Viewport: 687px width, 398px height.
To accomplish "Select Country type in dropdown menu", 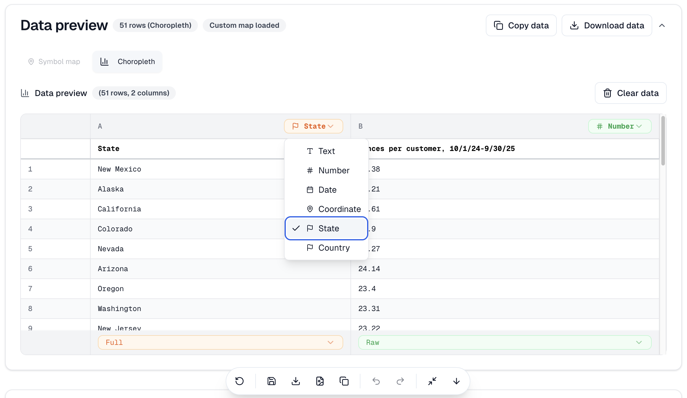I will (x=326, y=248).
